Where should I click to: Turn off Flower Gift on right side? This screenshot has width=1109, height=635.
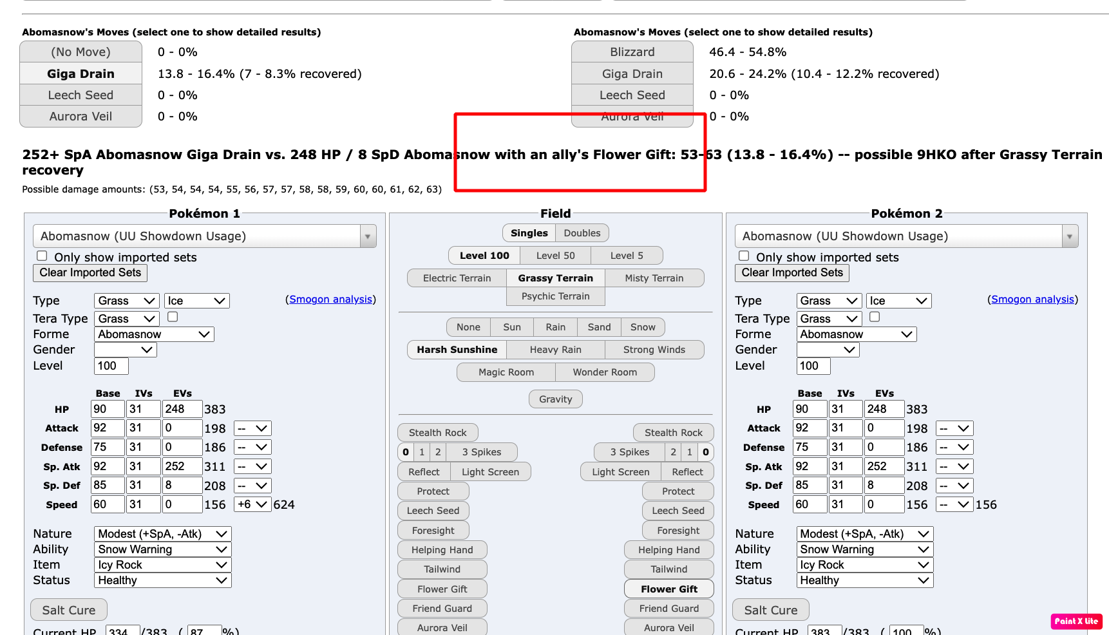(x=668, y=589)
